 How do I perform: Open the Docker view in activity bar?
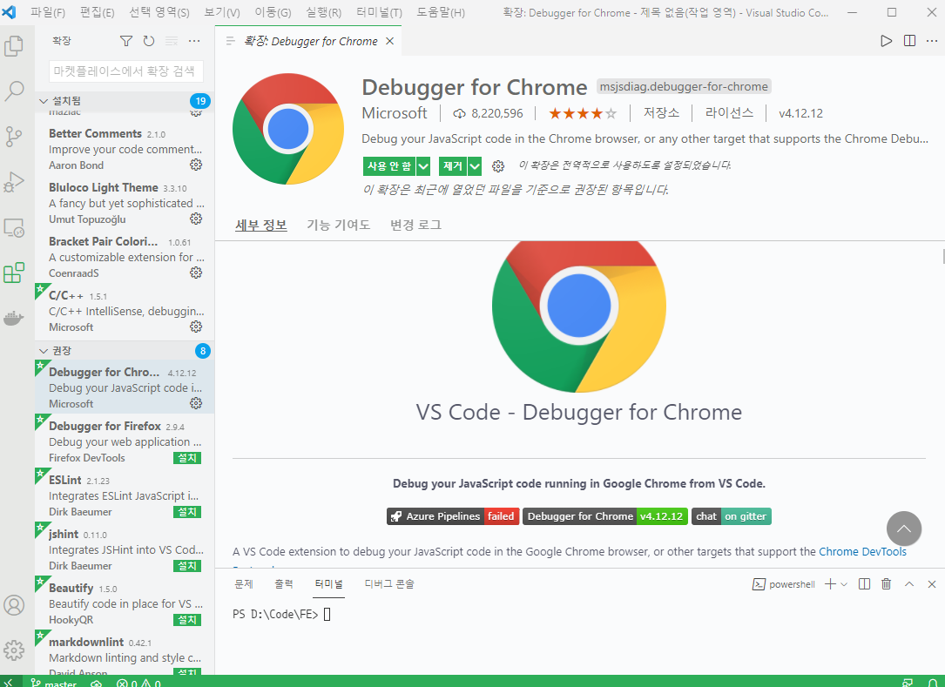click(x=14, y=318)
